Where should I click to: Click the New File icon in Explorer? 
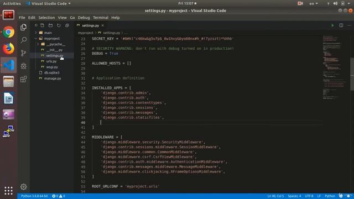42,25
